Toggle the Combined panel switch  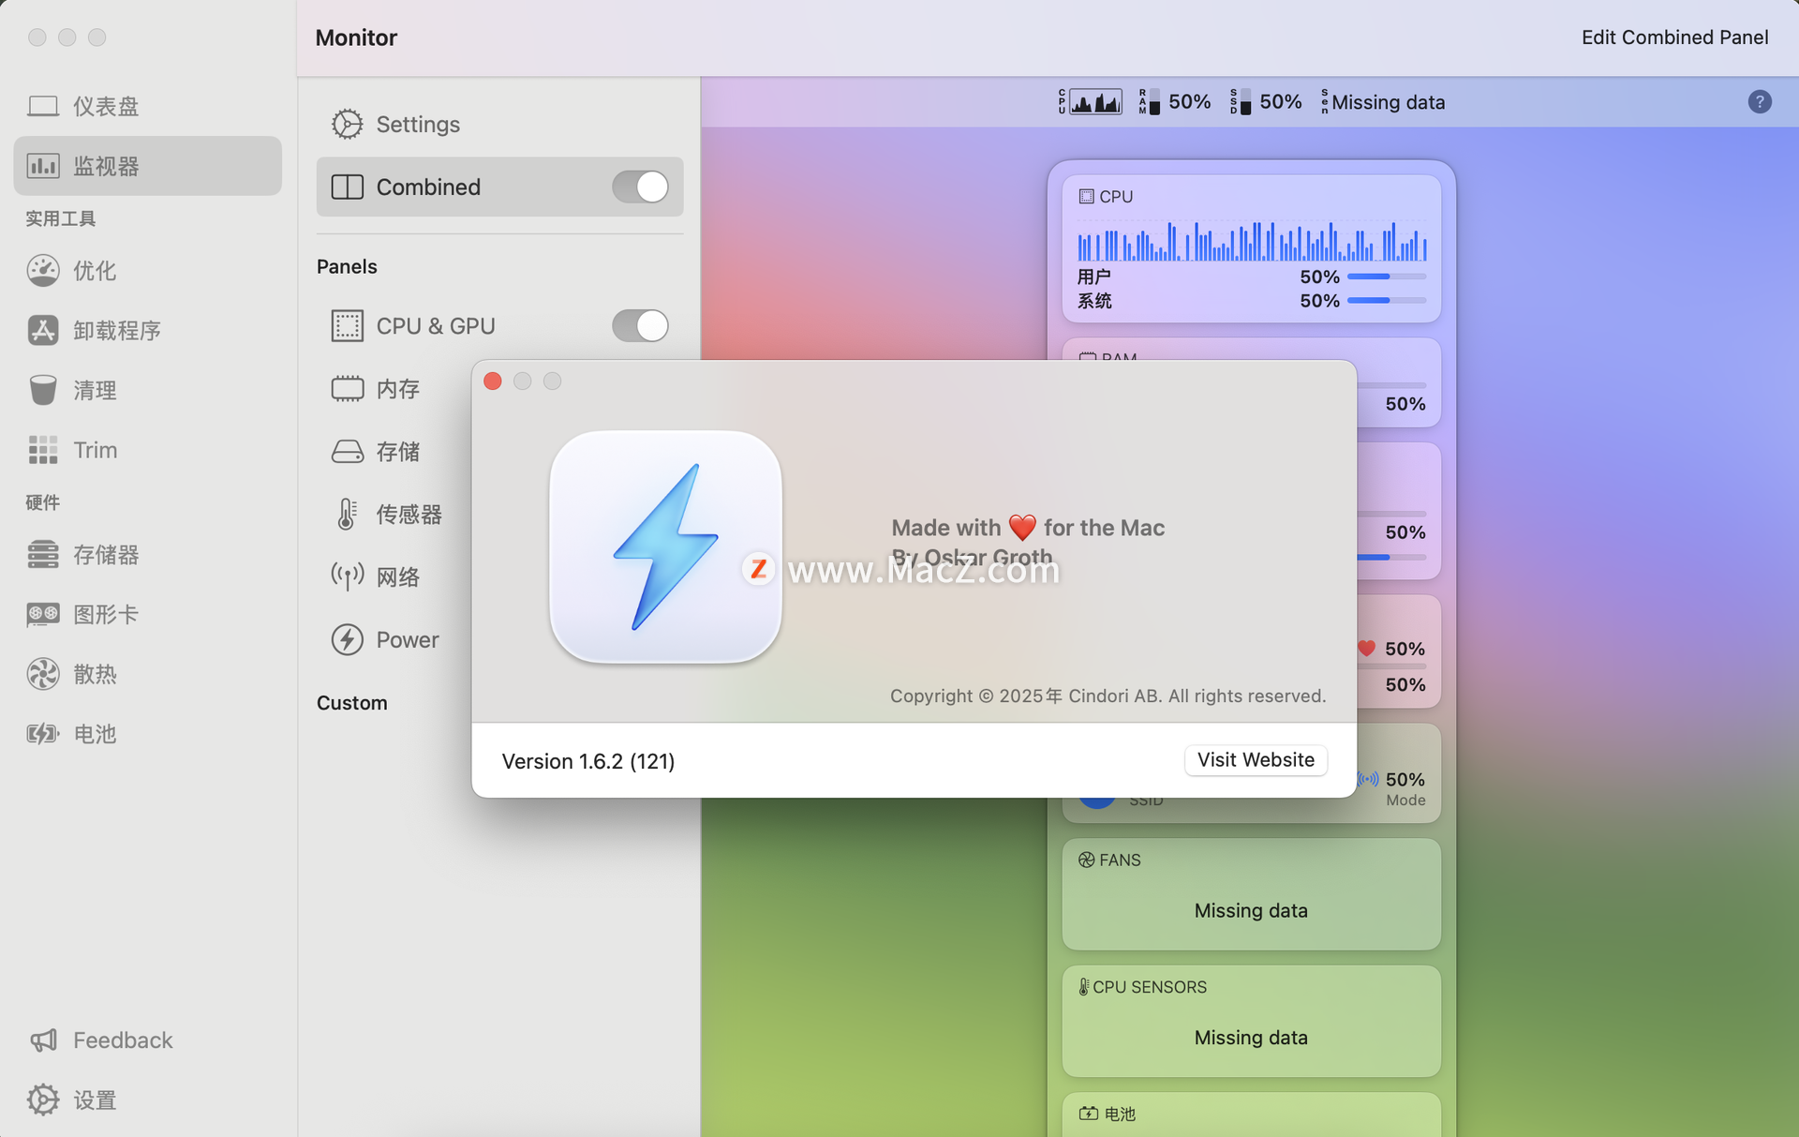(640, 187)
